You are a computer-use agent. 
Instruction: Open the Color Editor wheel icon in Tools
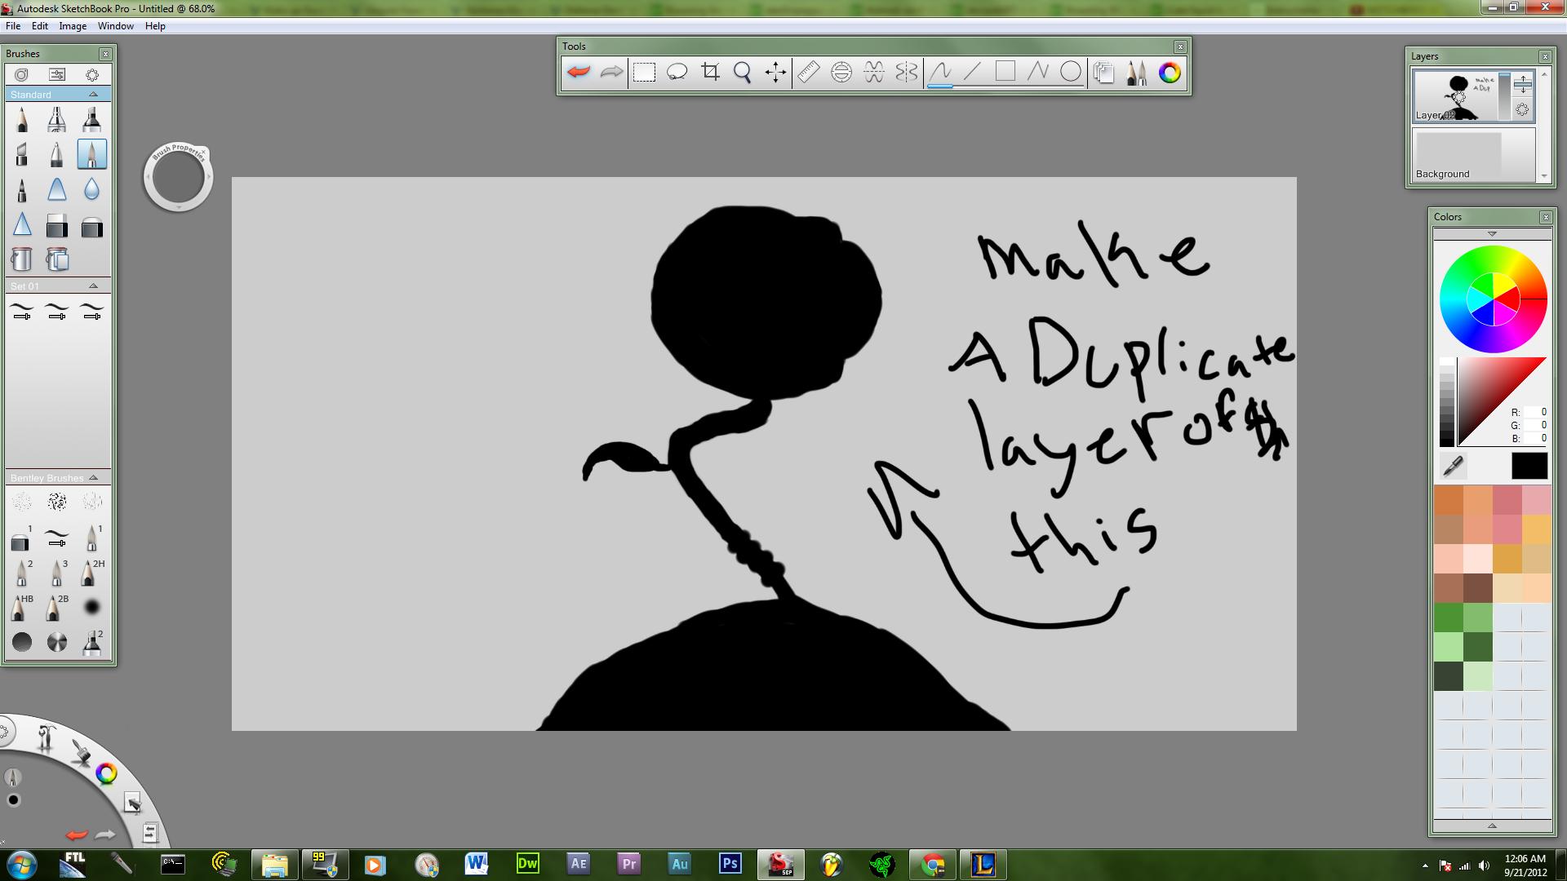point(1170,73)
